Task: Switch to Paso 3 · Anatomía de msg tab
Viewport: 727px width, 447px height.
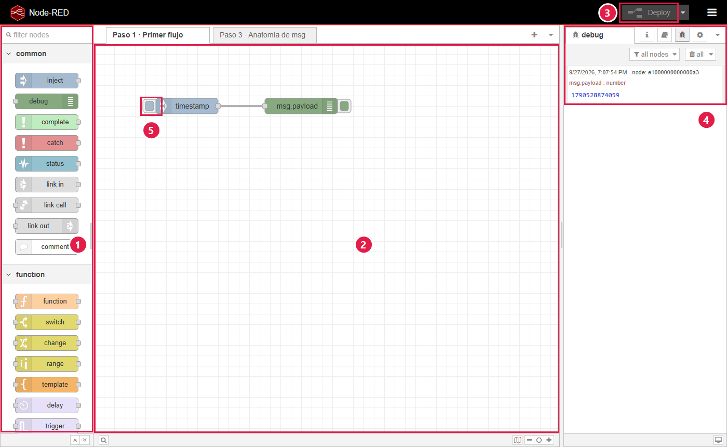Action: (x=264, y=35)
